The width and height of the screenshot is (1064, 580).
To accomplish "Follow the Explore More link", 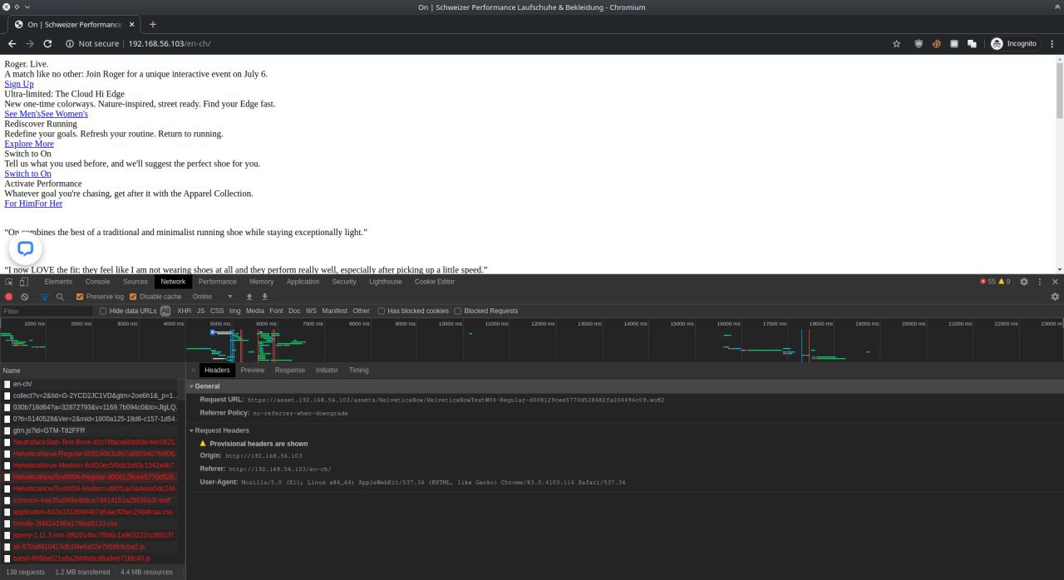I will click(x=29, y=144).
